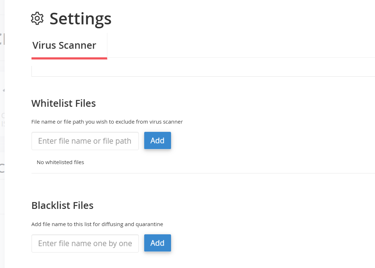Select the Virus Scanner tab
375x268 pixels.
69,46
